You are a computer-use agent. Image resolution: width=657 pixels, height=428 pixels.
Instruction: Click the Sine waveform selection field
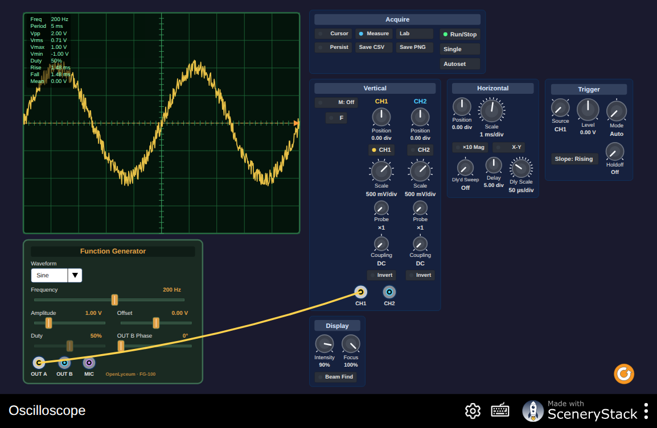point(49,275)
